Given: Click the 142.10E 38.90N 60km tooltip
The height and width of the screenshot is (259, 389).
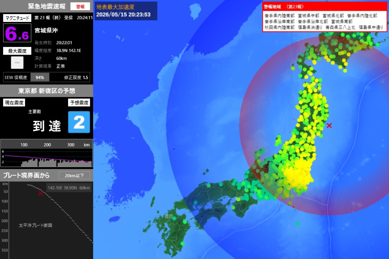Looking at the screenshot, I should [x=69, y=188].
